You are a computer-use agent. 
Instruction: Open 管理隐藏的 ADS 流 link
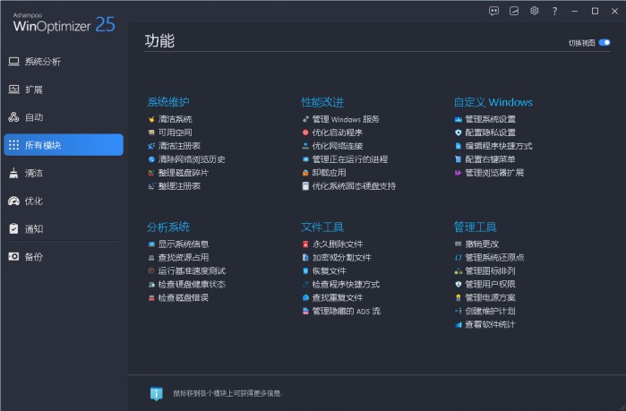click(x=347, y=311)
